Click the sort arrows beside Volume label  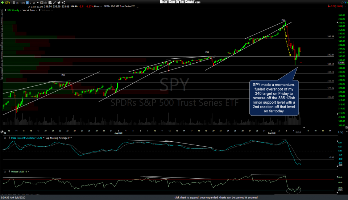click(x=40, y=11)
